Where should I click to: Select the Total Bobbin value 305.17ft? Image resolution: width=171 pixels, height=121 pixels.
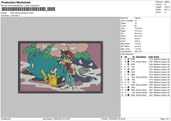[x=138, y=51]
